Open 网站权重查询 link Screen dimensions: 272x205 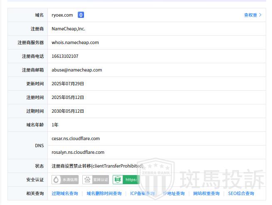(x=206, y=193)
